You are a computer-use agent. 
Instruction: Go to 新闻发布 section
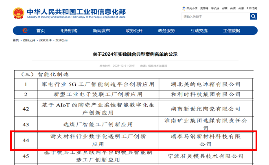tap(101, 31)
